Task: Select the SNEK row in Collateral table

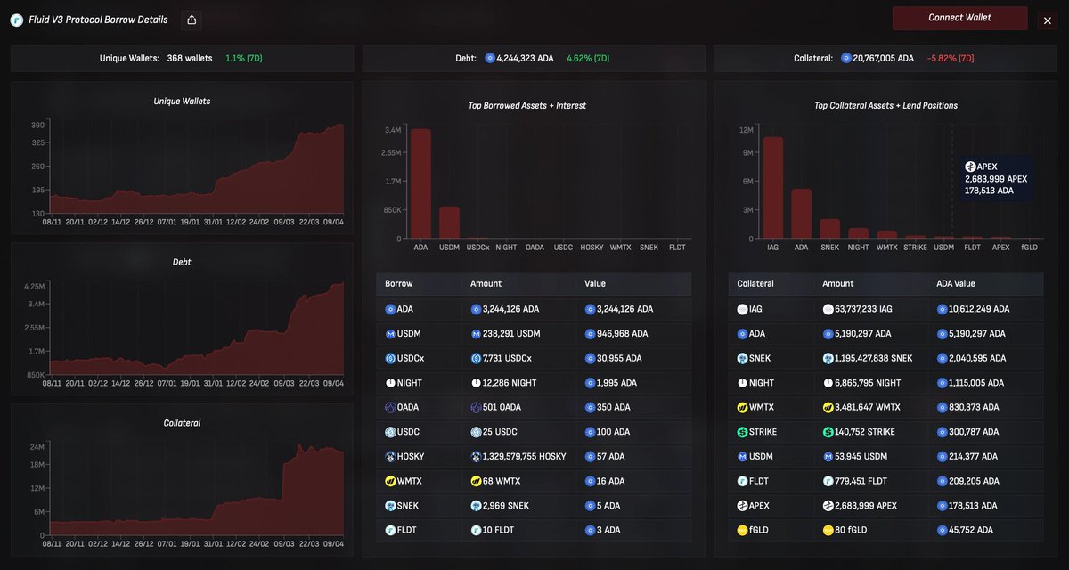Action: click(x=885, y=358)
